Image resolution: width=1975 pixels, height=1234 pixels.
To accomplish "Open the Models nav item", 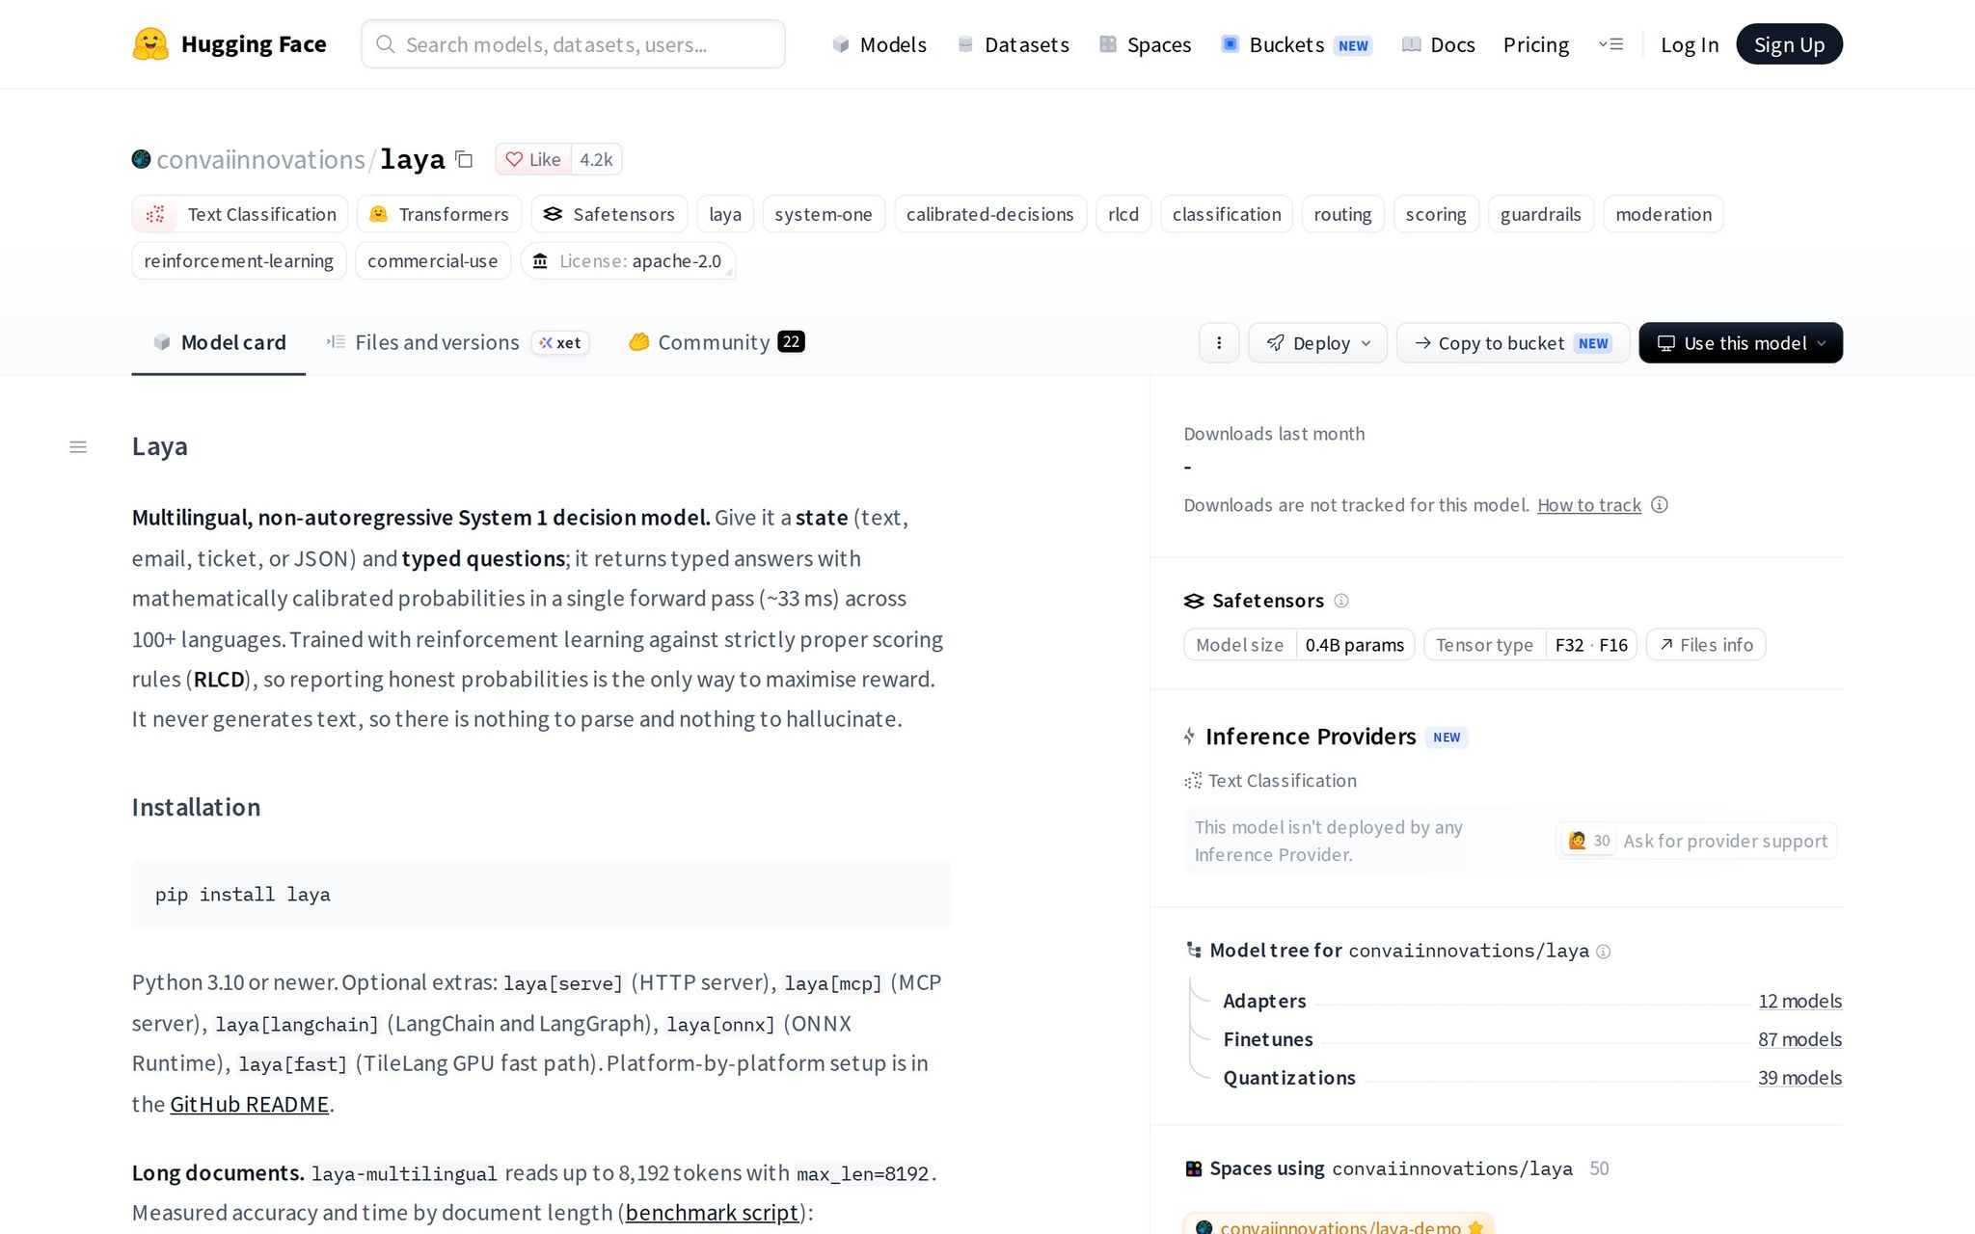I will (879, 44).
